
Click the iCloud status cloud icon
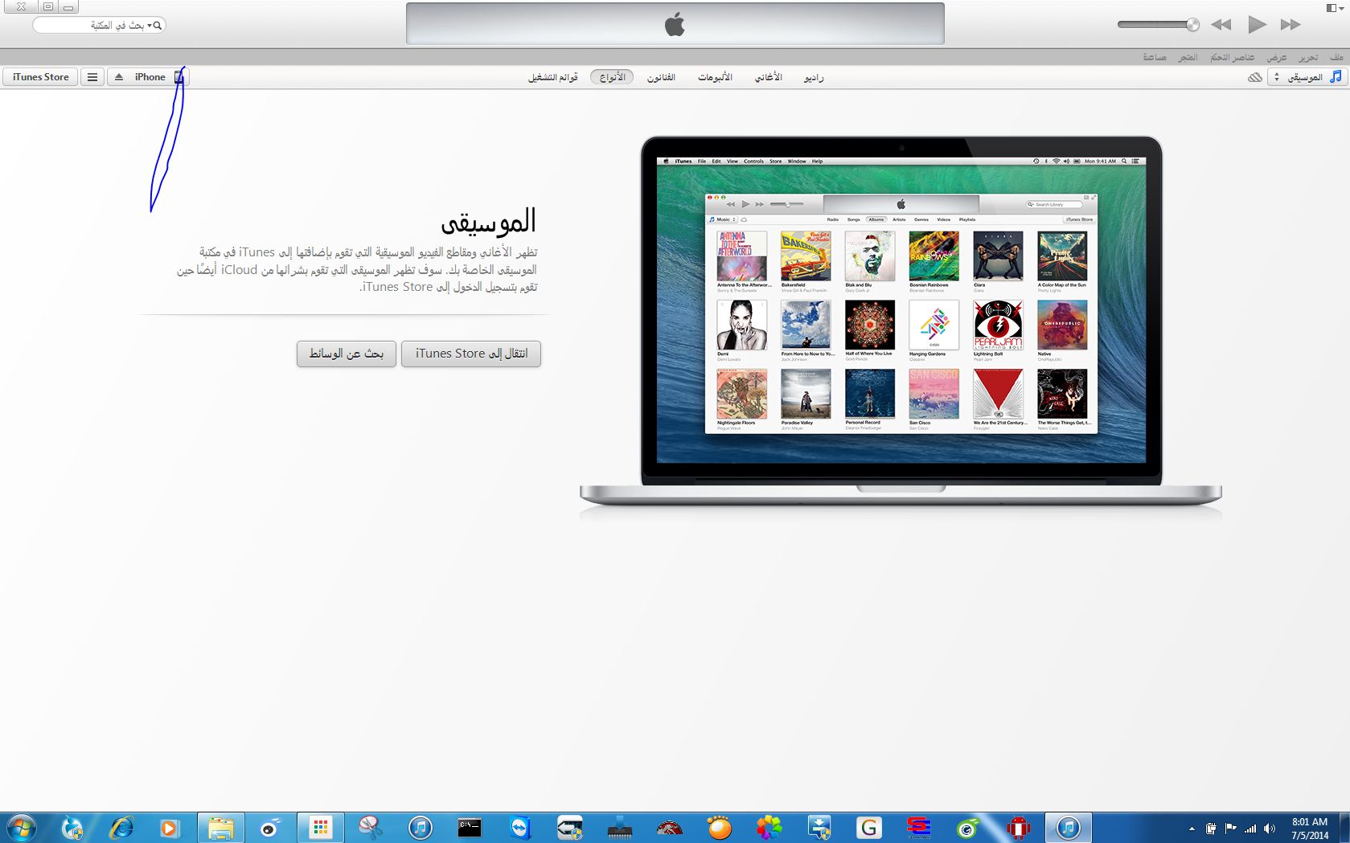pos(1254,77)
